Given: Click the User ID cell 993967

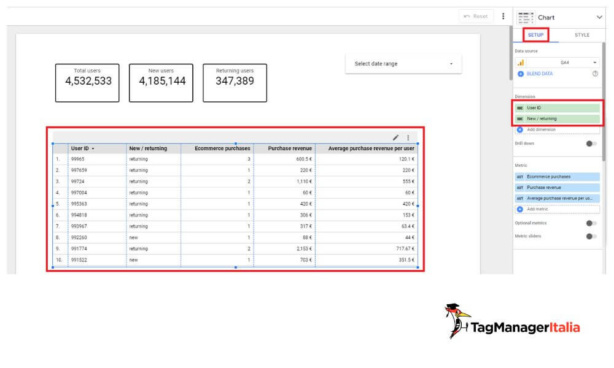Looking at the screenshot, I should click(79, 226).
